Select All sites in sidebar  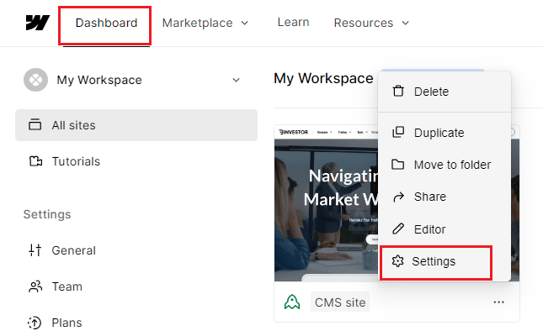click(136, 125)
